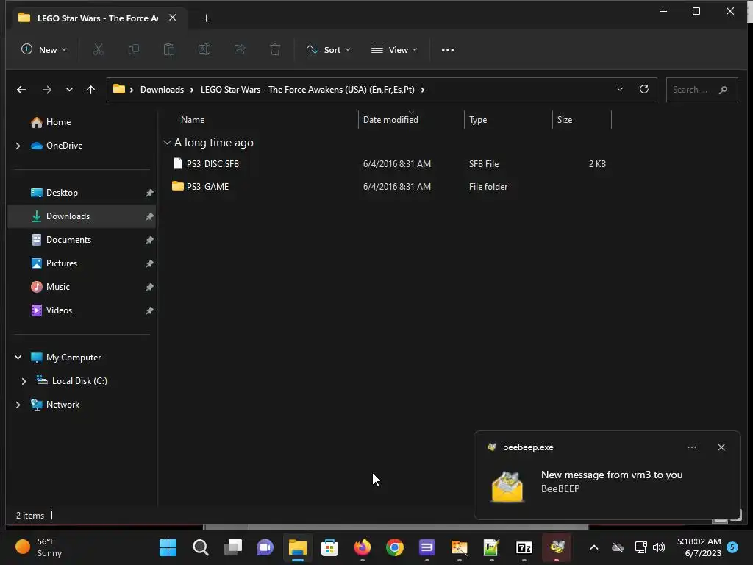
Task: Click the volume speaker tray icon
Action: [659, 547]
